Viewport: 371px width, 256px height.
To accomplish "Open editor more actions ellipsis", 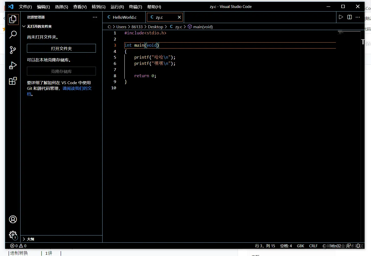I will click(358, 17).
